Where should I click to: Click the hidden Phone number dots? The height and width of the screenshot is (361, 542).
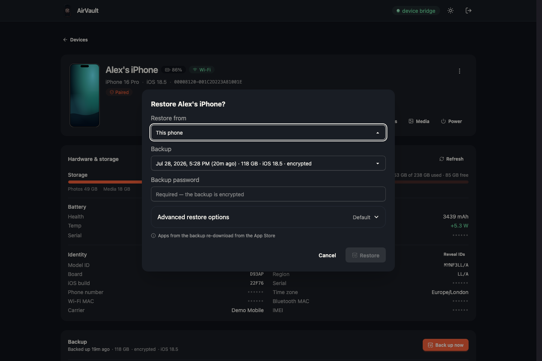[256, 292]
